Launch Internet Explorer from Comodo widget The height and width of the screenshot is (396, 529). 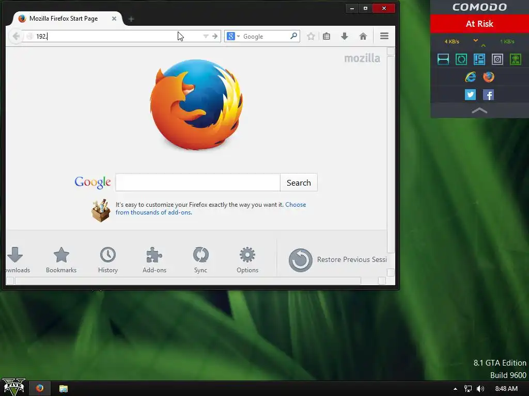coord(470,77)
